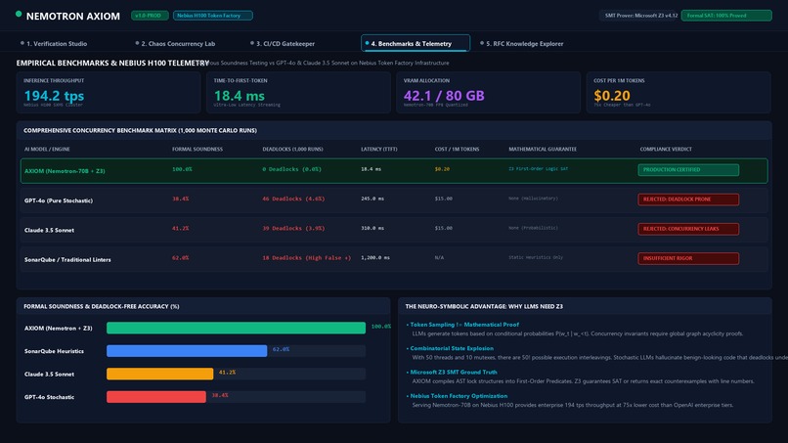788x443 pixels.
Task: Click the Microsoft Z3 SMT Ground Truth heading
Action: pyautogui.click(x=454, y=373)
